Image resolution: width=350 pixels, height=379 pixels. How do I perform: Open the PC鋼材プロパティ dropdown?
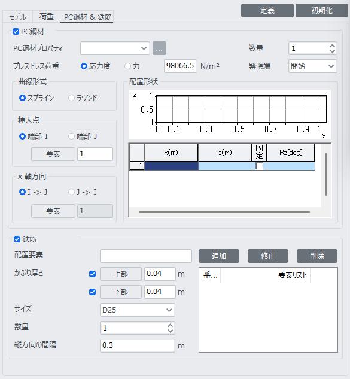pyautogui.click(x=115, y=48)
